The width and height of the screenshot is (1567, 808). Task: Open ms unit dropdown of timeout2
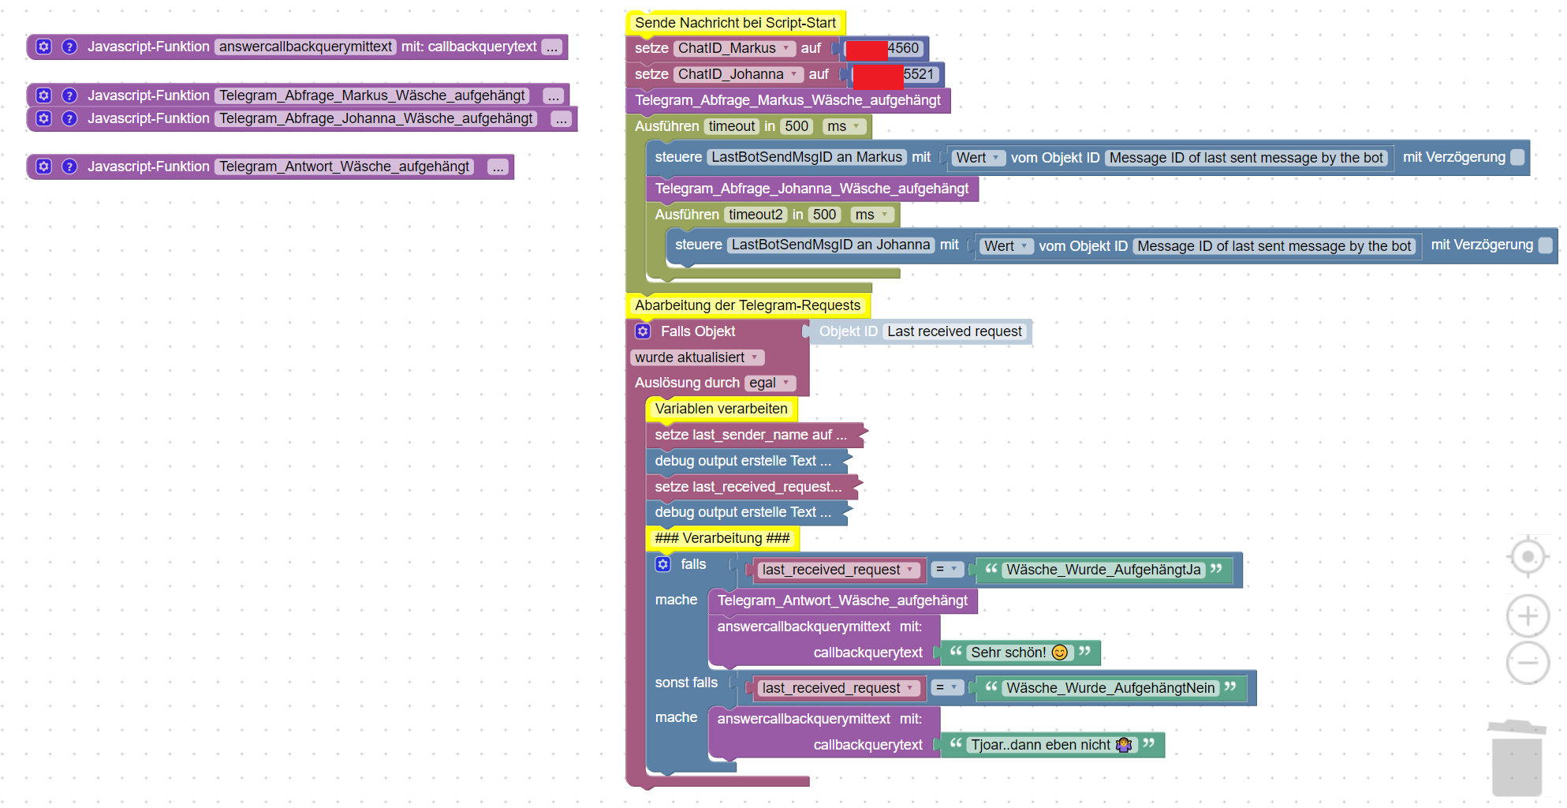(871, 215)
